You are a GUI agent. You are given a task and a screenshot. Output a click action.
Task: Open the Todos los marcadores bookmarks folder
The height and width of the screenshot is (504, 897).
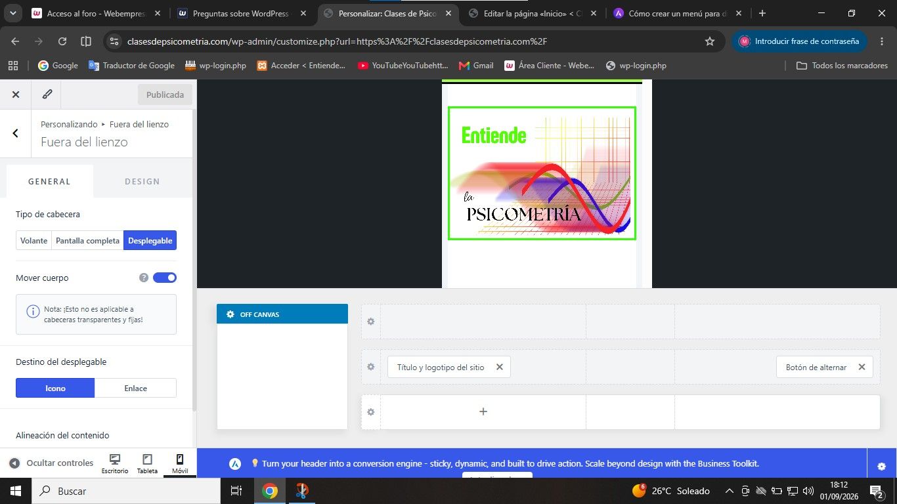point(842,66)
